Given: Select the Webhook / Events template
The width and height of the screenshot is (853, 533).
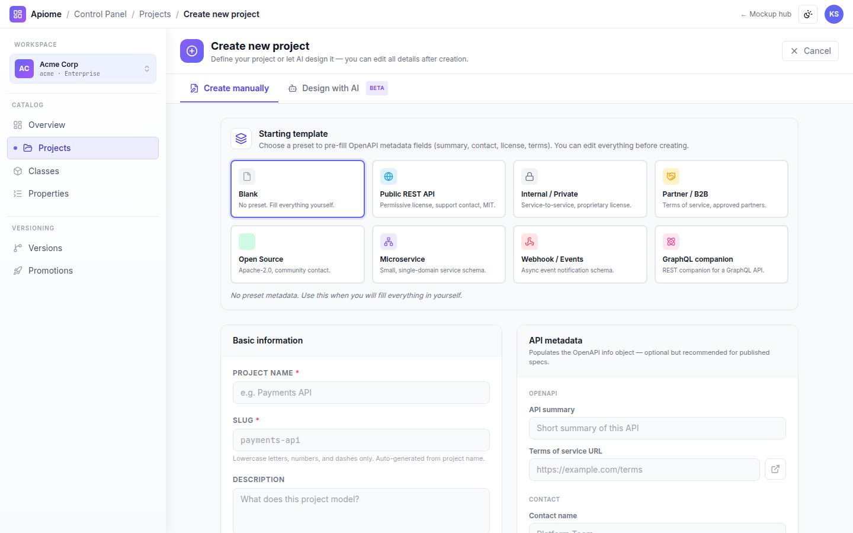Looking at the screenshot, I should pyautogui.click(x=580, y=254).
